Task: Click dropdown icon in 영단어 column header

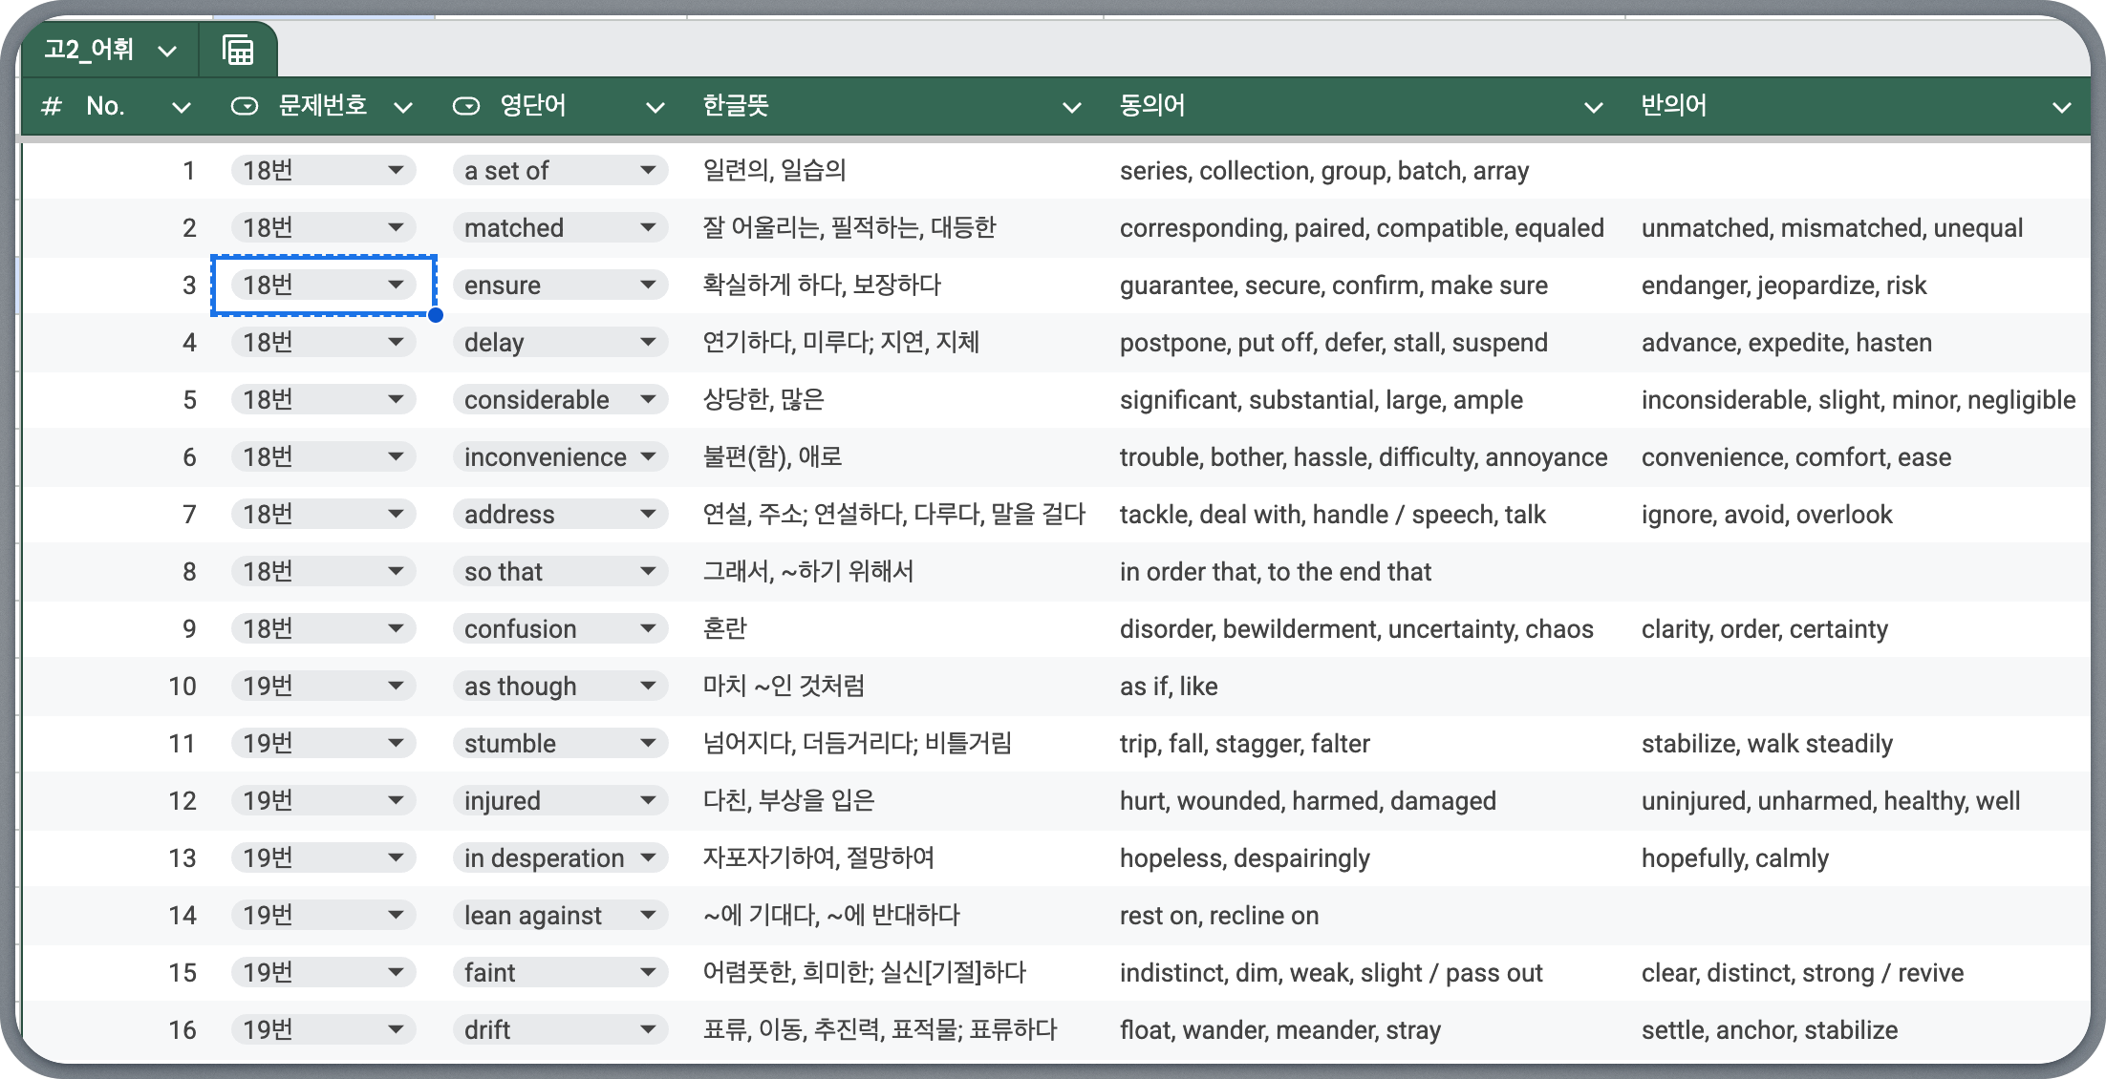Action: 466,106
